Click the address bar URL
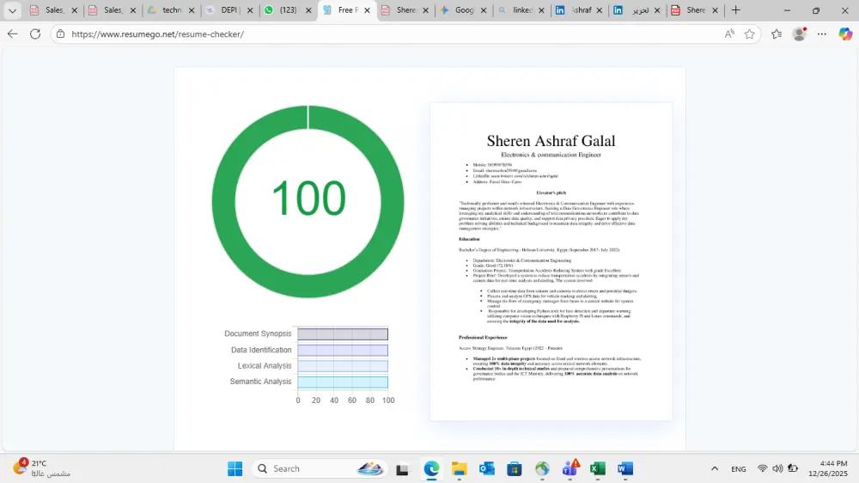This screenshot has width=859, height=483. [x=158, y=34]
